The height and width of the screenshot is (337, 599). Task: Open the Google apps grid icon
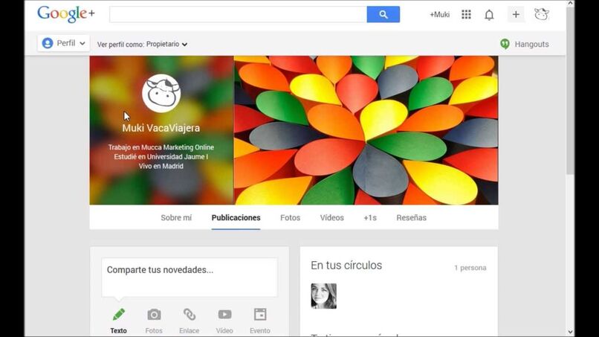click(x=466, y=15)
